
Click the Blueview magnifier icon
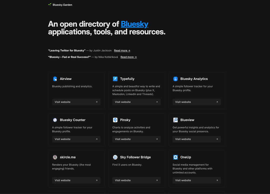pyautogui.click(x=175, y=120)
